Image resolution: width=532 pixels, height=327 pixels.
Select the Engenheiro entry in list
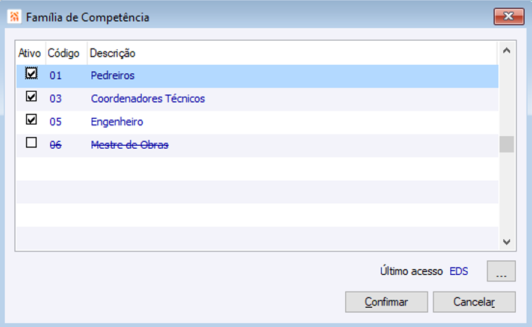[x=117, y=122]
